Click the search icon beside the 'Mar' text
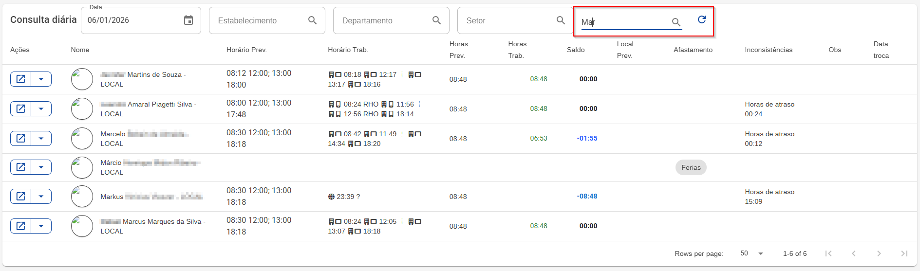Viewport: 920px width, 271px height. point(676,22)
